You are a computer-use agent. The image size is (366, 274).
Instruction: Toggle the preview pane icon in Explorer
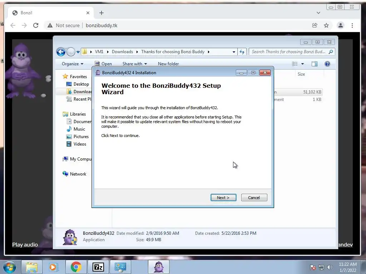(315, 64)
